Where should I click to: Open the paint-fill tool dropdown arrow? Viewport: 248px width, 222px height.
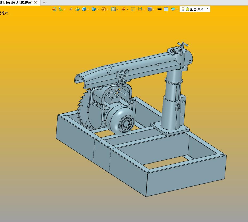(65, 9)
